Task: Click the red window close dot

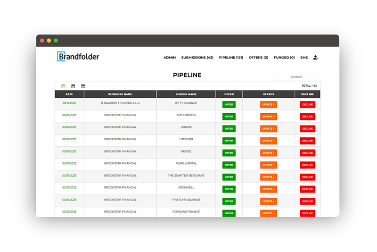Action: [x=42, y=41]
